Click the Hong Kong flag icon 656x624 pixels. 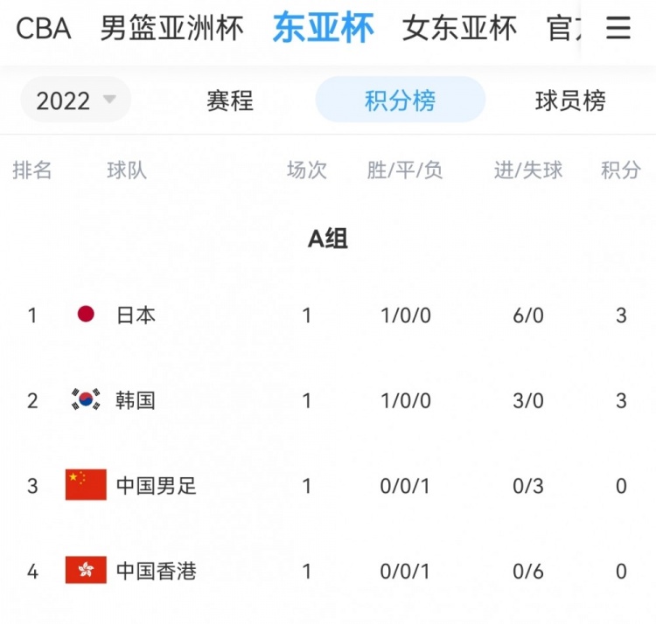[86, 570]
